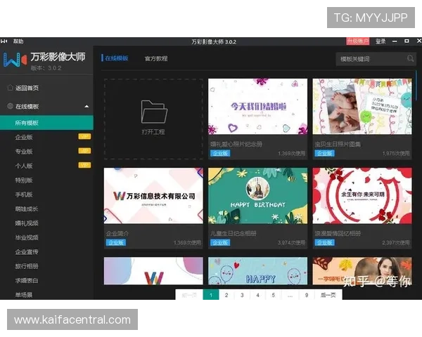422x337 pixels.
Task: Click the red 升级账户 button
Action: tap(357, 41)
